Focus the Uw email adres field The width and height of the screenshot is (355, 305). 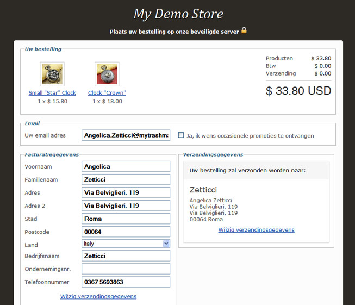126,135
